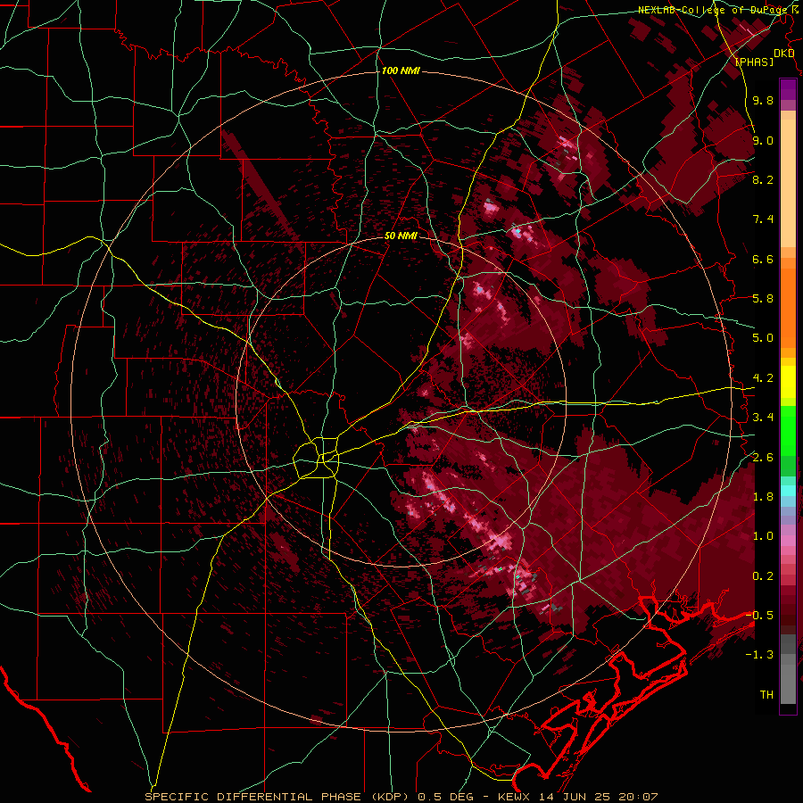Select the 9.8 value on the color scale

tap(763, 101)
